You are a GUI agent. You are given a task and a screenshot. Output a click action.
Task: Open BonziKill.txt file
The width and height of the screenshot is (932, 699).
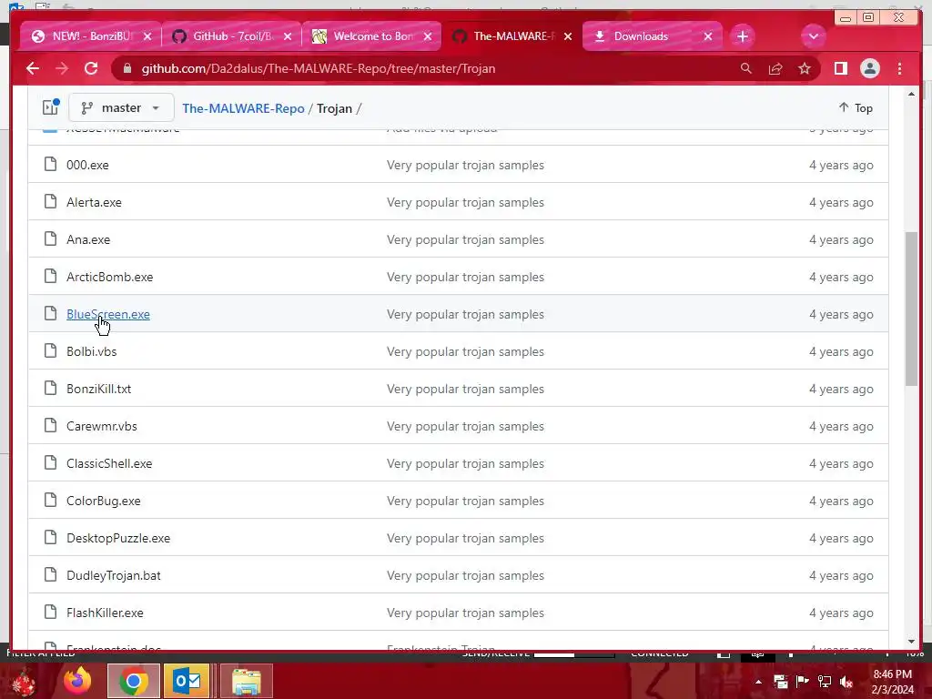tap(98, 390)
